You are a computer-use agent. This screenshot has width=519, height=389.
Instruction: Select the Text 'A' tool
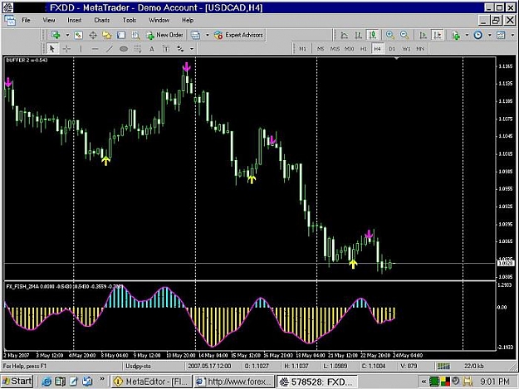tap(152, 49)
